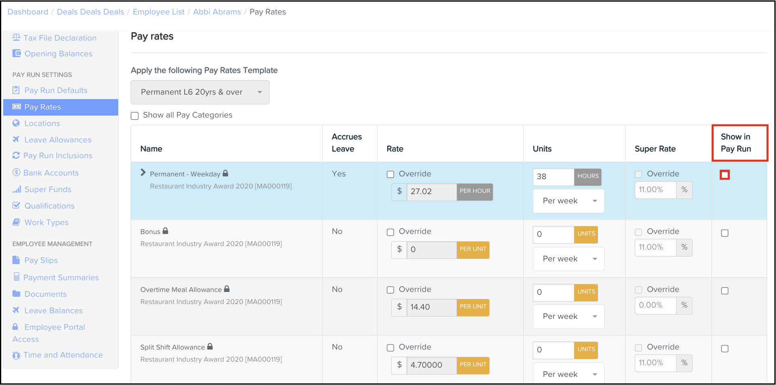Click the Locations globe icon

(x=16, y=123)
